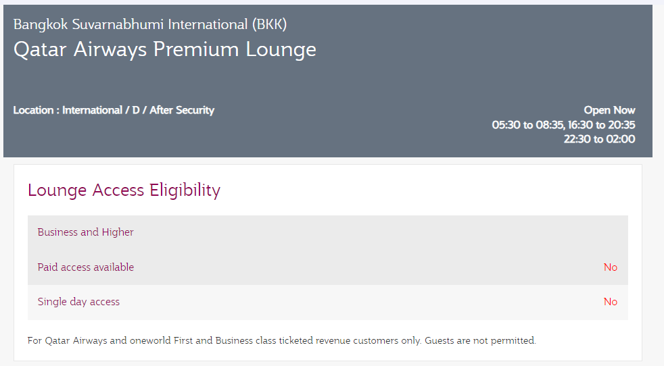This screenshot has height=366, width=664.
Task: Click the (BKK) airport code
Action: pos(269,24)
